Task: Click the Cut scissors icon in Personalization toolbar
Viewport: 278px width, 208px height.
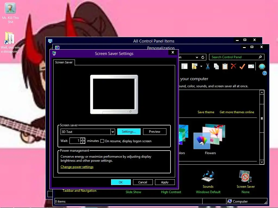Action: pyautogui.click(x=208, y=66)
